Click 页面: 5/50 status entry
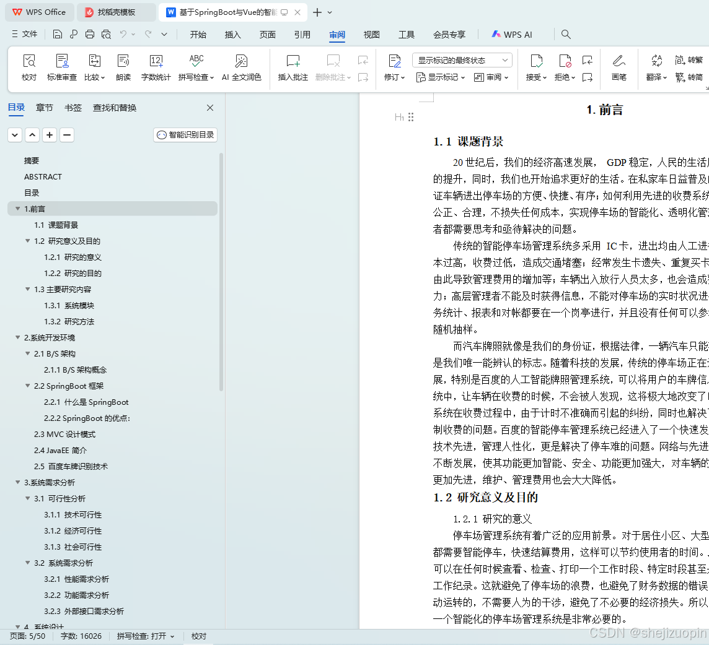 (x=28, y=636)
